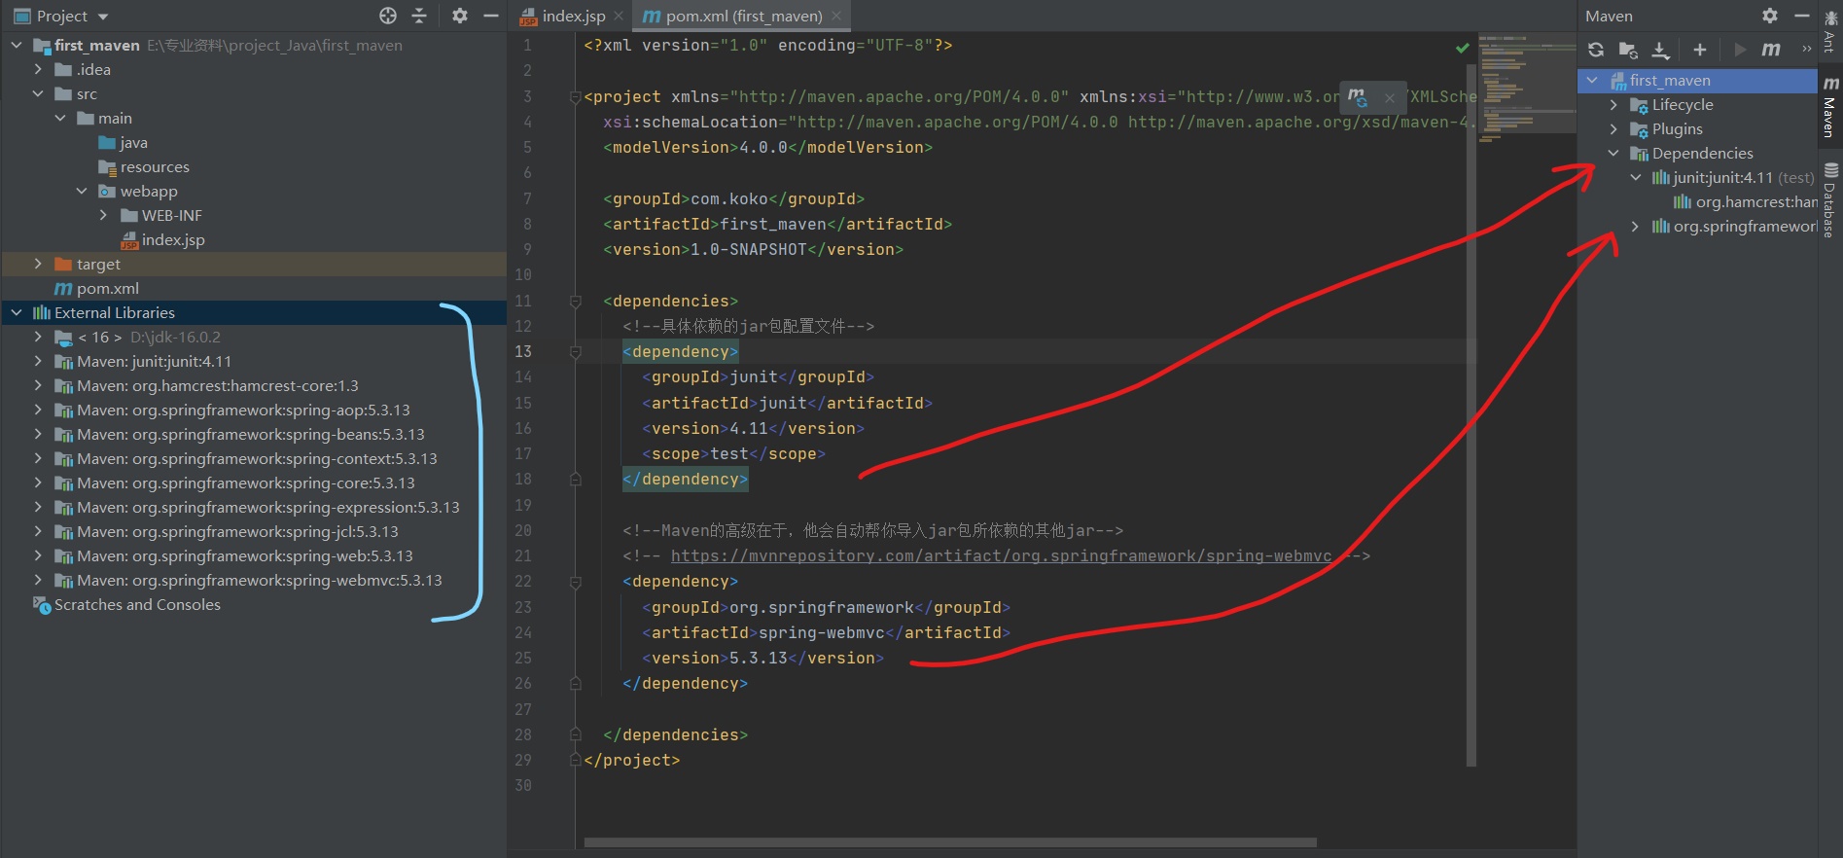Collapse the src folder
This screenshot has height=858, width=1843.
38,93
